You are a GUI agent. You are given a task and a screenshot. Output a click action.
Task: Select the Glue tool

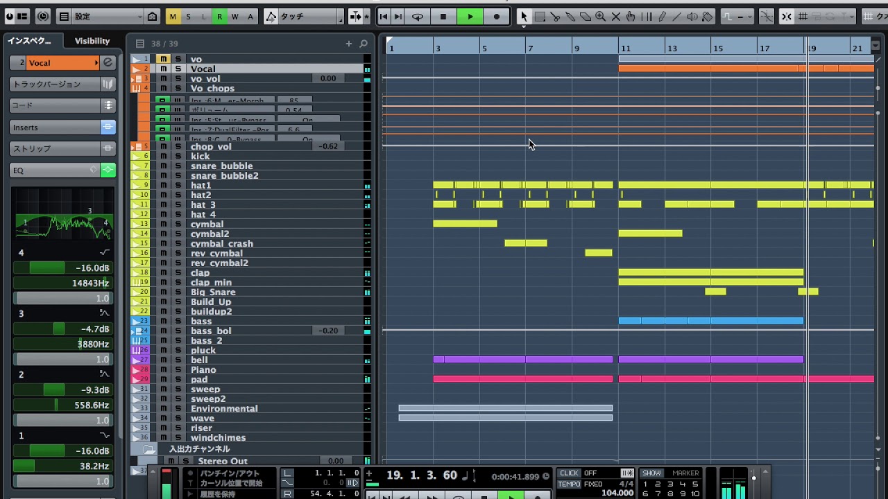570,17
